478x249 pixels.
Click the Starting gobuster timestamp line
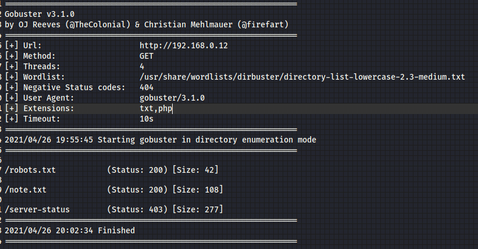click(160, 140)
